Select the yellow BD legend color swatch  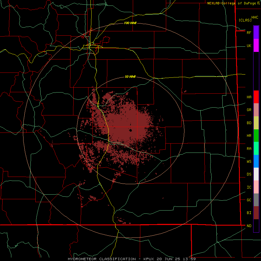[256, 123]
